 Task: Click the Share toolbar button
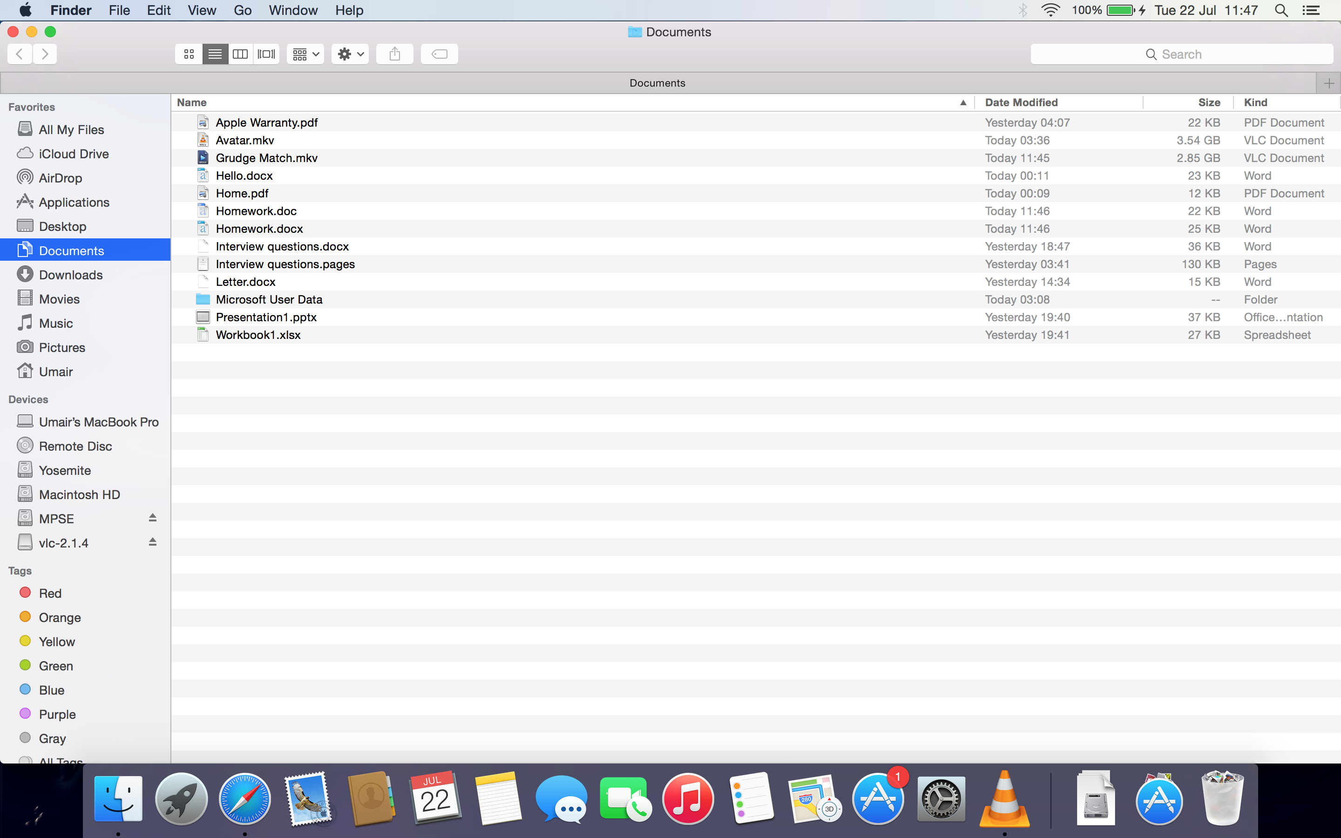point(394,54)
